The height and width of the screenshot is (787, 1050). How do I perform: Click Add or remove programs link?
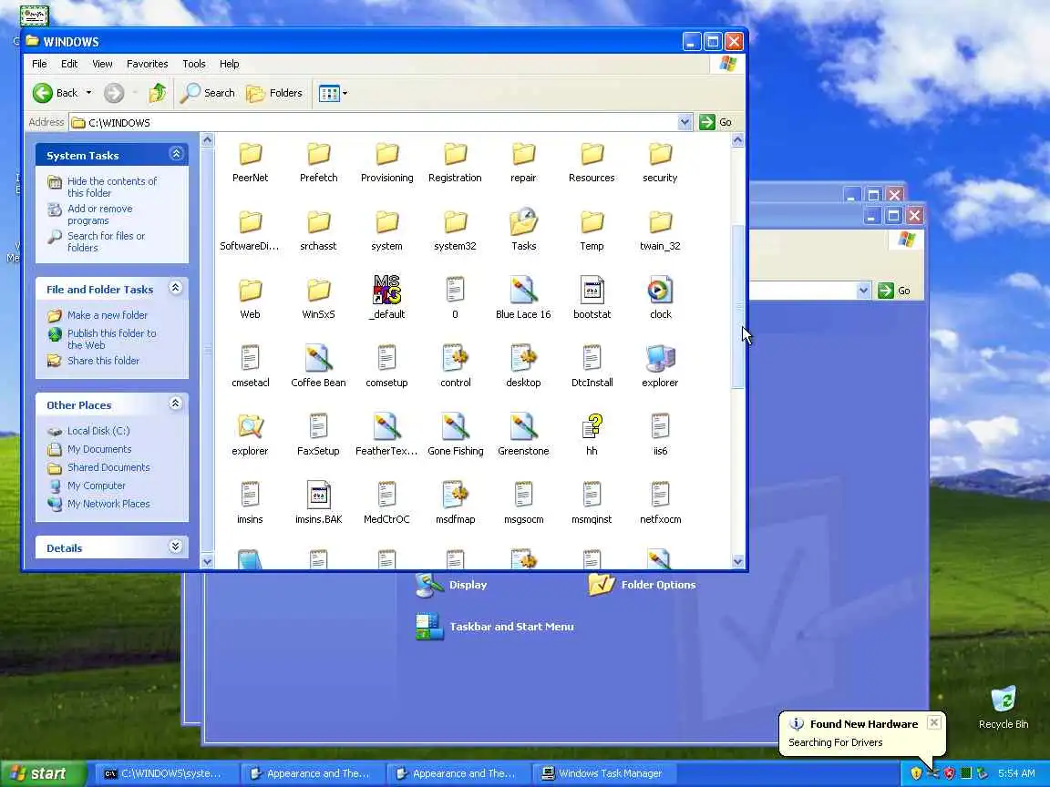99,214
